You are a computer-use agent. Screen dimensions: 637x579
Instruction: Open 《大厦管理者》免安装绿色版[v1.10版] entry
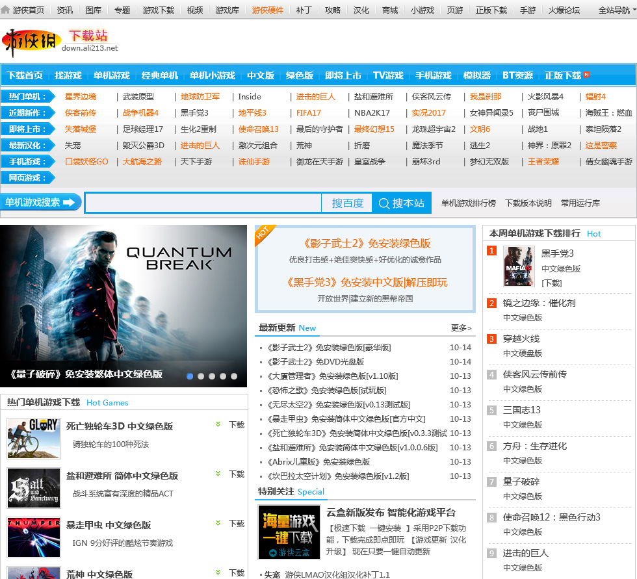[332, 376]
